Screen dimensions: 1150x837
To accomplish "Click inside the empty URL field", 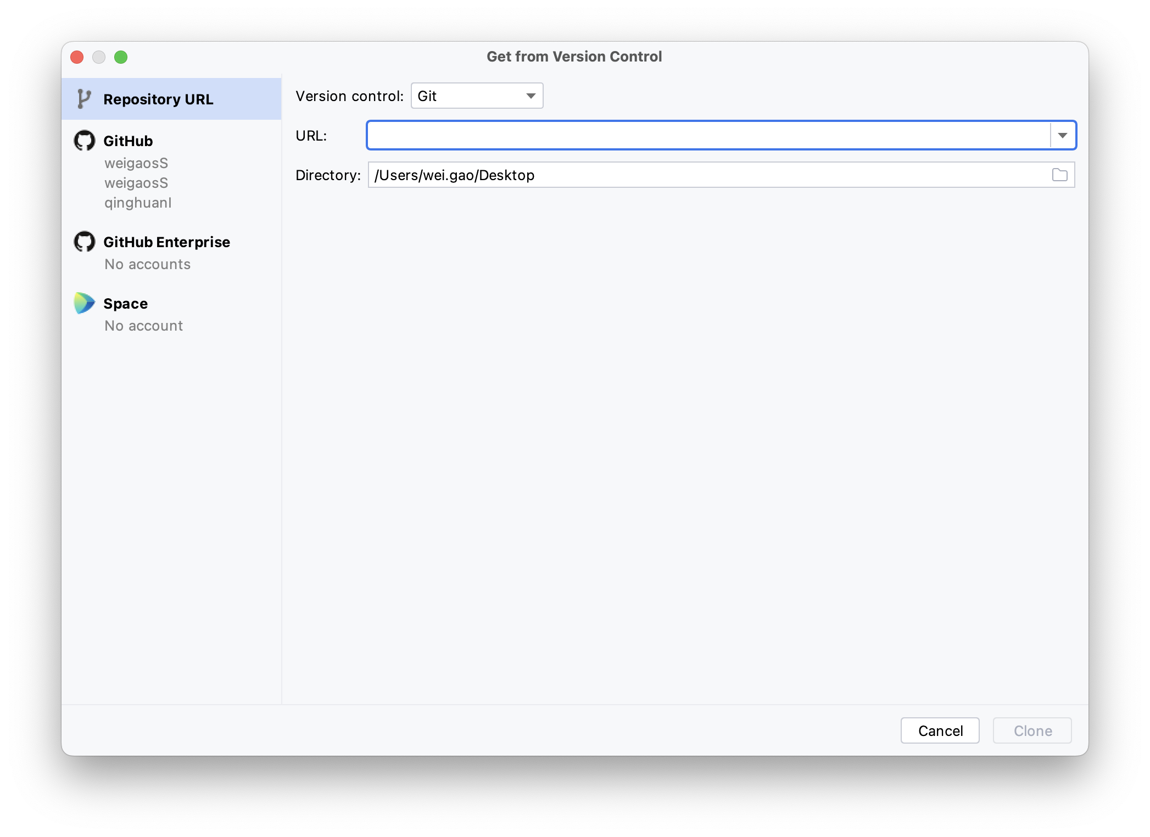I will [x=708, y=135].
